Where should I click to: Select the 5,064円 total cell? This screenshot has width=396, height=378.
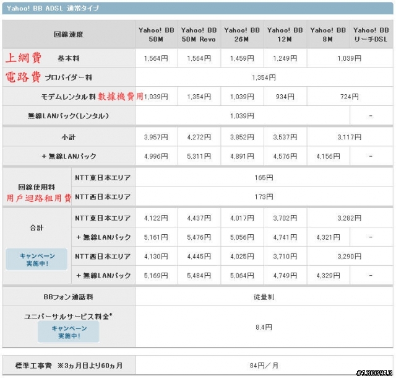(242, 276)
